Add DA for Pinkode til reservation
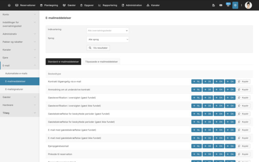Screen dimensions: 259x162 (230, 154)
